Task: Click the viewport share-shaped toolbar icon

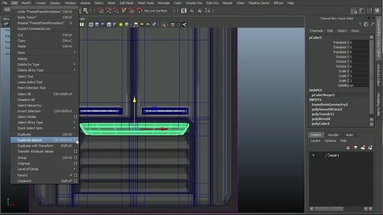Action: point(184,24)
